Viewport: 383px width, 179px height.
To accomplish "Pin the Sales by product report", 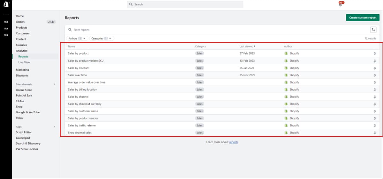I will [x=374, y=54].
